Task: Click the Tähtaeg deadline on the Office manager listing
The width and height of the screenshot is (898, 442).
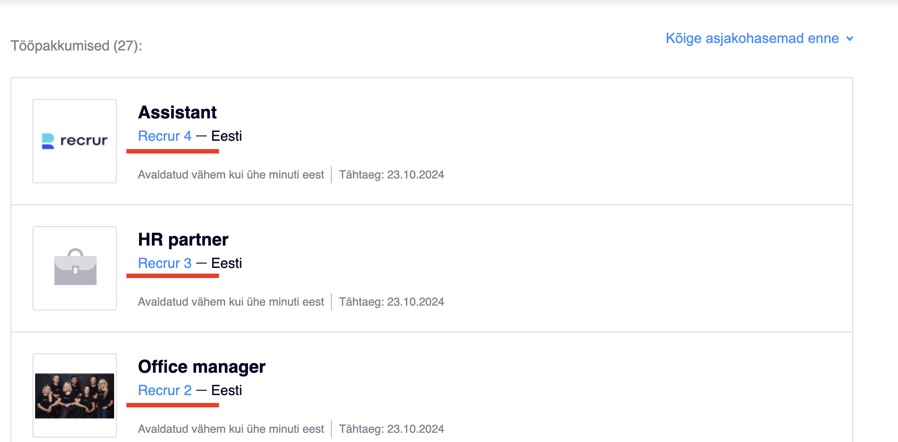Action: point(392,429)
